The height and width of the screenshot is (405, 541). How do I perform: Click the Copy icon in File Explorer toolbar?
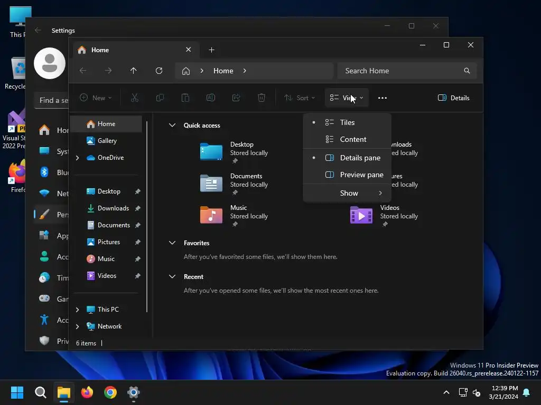point(160,98)
